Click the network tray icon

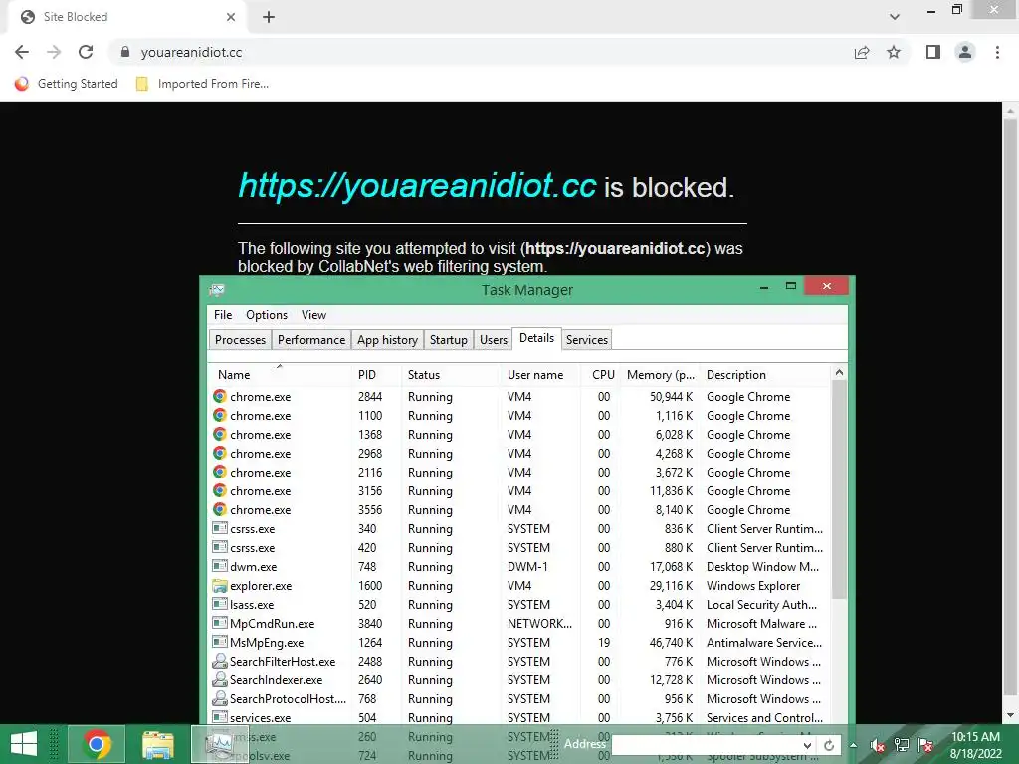pos(902,745)
